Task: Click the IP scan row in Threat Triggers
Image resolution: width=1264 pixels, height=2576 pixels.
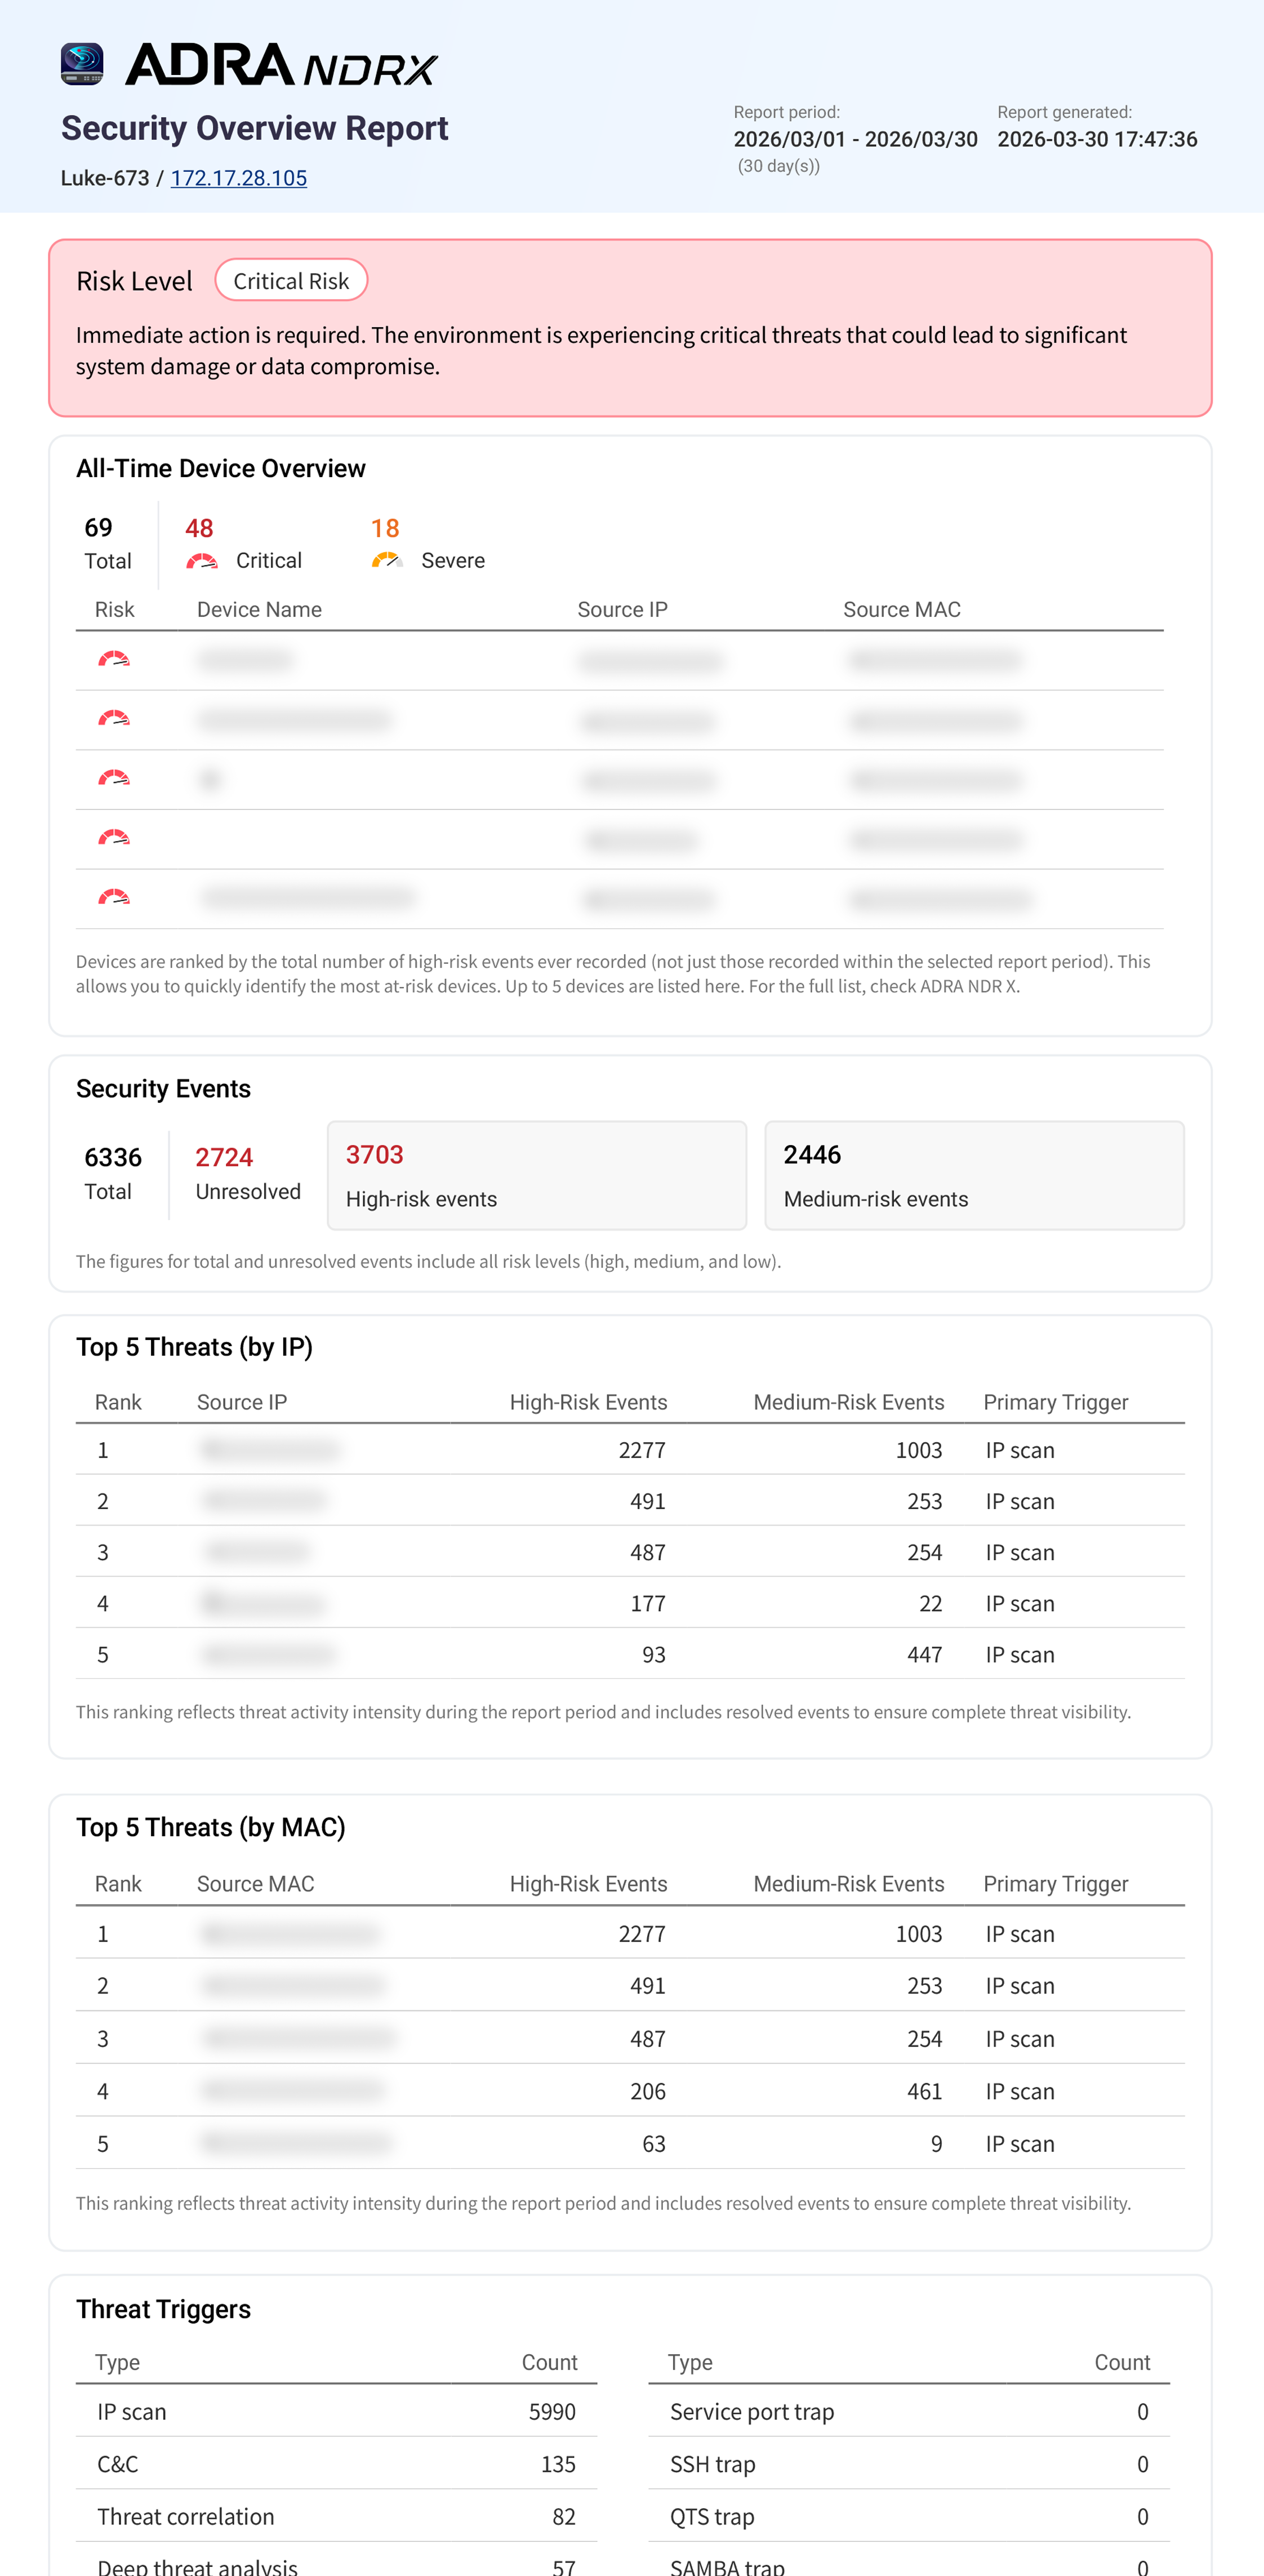Action: tap(336, 2412)
